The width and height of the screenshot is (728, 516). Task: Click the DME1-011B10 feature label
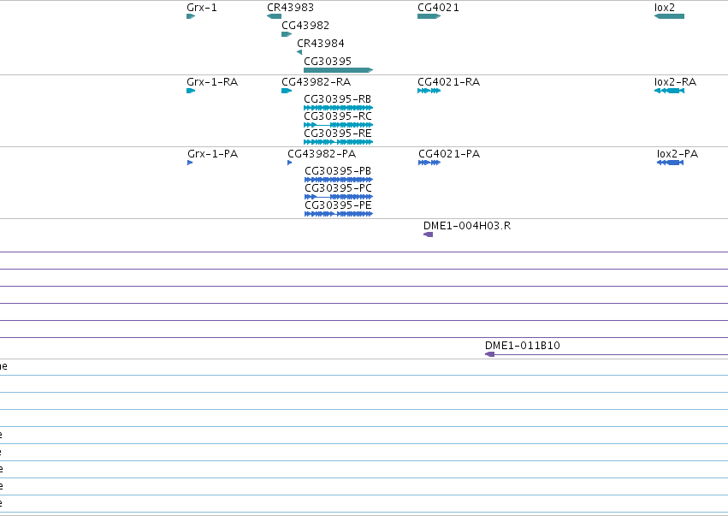523,346
